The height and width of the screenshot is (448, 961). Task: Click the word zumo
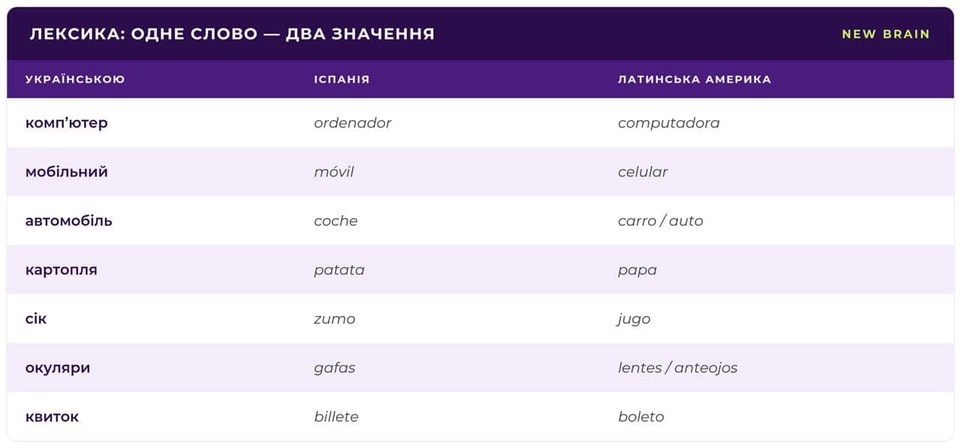tap(335, 319)
